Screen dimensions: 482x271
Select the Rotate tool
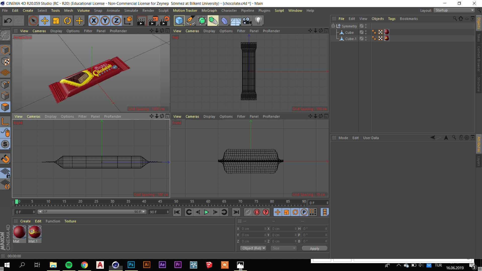pyautogui.click(x=67, y=21)
